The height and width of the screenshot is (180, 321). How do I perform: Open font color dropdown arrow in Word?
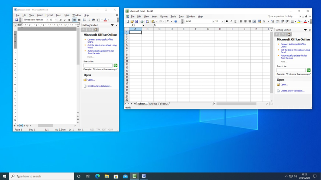pos(108,20)
